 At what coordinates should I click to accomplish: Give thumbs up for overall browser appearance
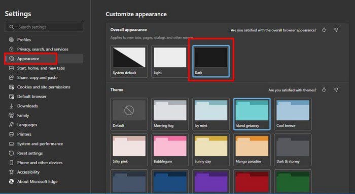[324, 30]
